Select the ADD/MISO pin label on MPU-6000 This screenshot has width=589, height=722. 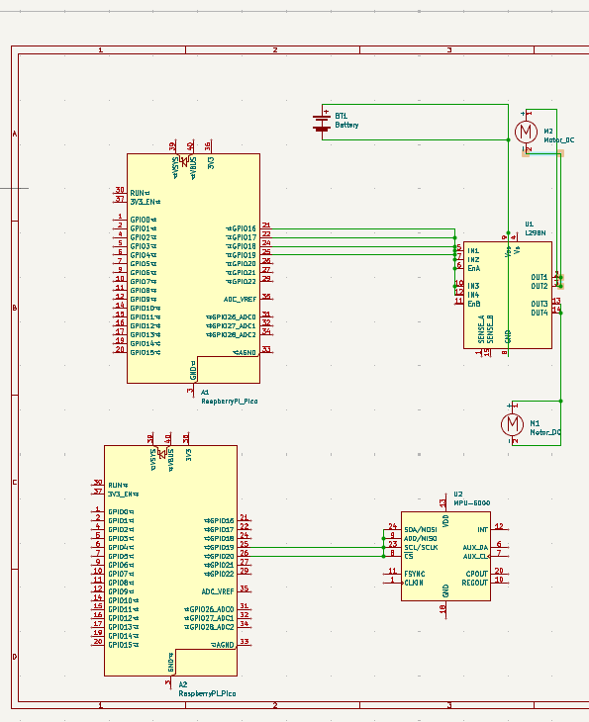tap(421, 539)
